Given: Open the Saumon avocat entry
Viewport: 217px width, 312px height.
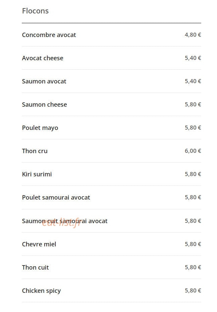Looking at the screenshot, I should coord(44,81).
